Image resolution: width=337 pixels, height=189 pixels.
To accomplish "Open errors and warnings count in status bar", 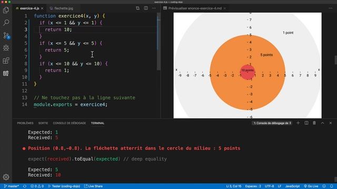I will point(37,186).
